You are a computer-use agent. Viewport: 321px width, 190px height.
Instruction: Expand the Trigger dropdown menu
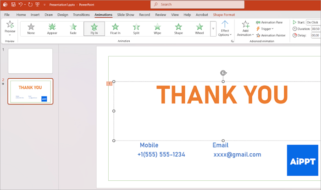point(267,29)
